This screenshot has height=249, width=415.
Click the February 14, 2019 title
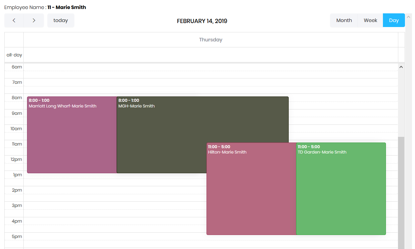[202, 21]
